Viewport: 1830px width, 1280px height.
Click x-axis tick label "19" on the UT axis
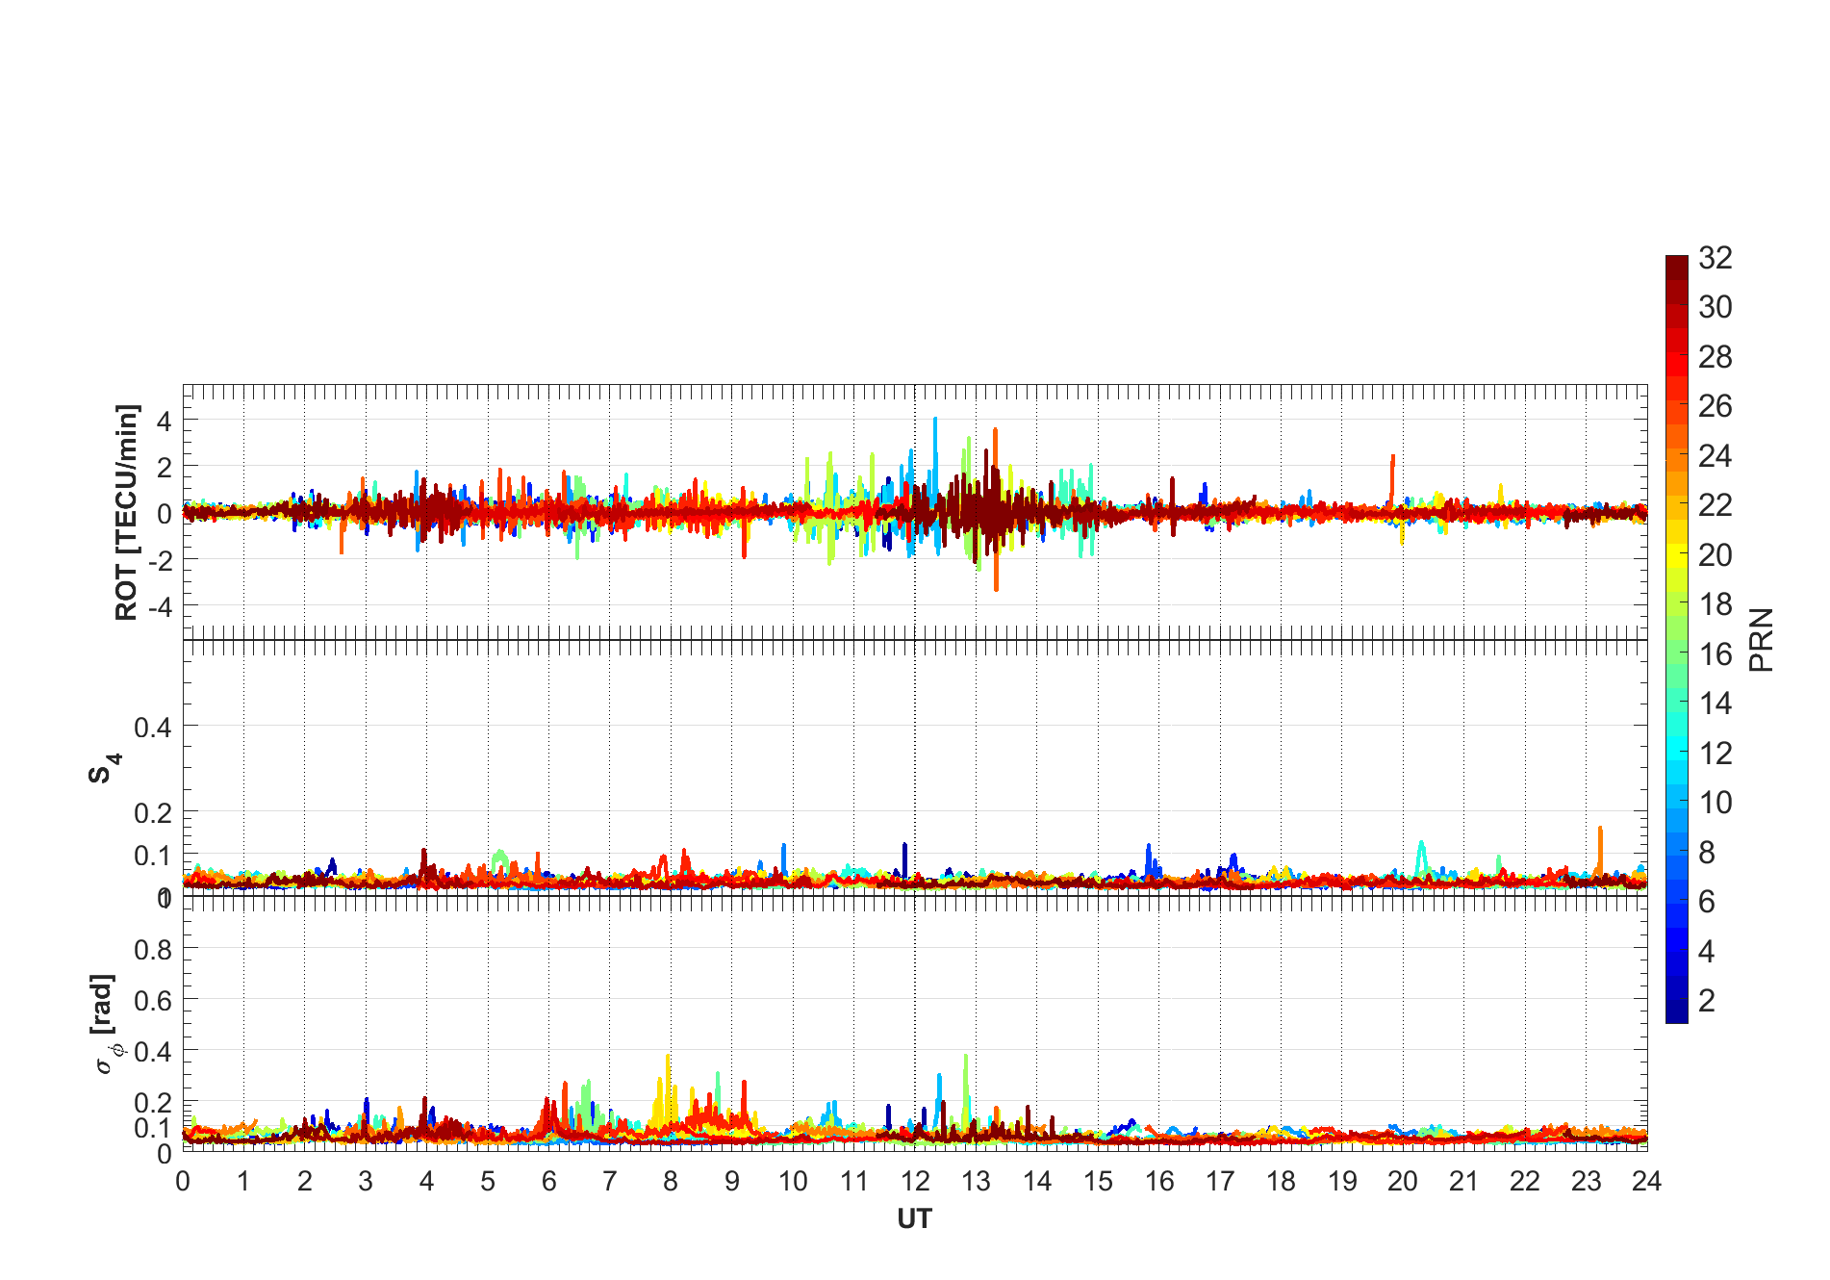[1342, 1181]
